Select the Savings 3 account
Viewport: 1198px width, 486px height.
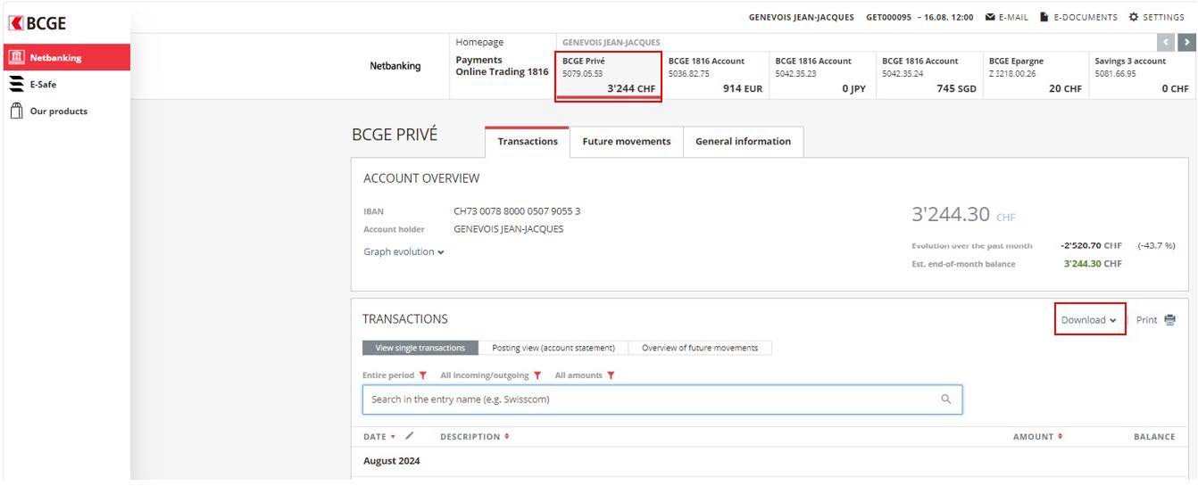[x=1142, y=76]
